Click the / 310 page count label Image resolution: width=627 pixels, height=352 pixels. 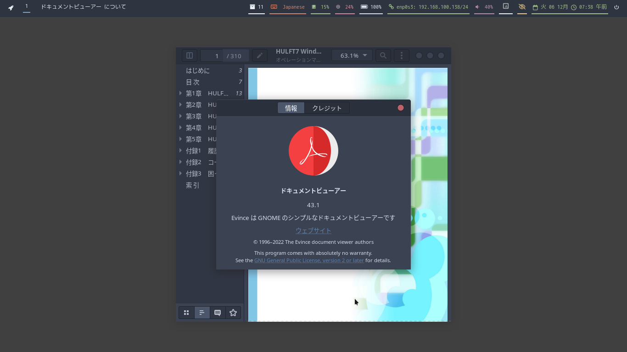click(234, 56)
